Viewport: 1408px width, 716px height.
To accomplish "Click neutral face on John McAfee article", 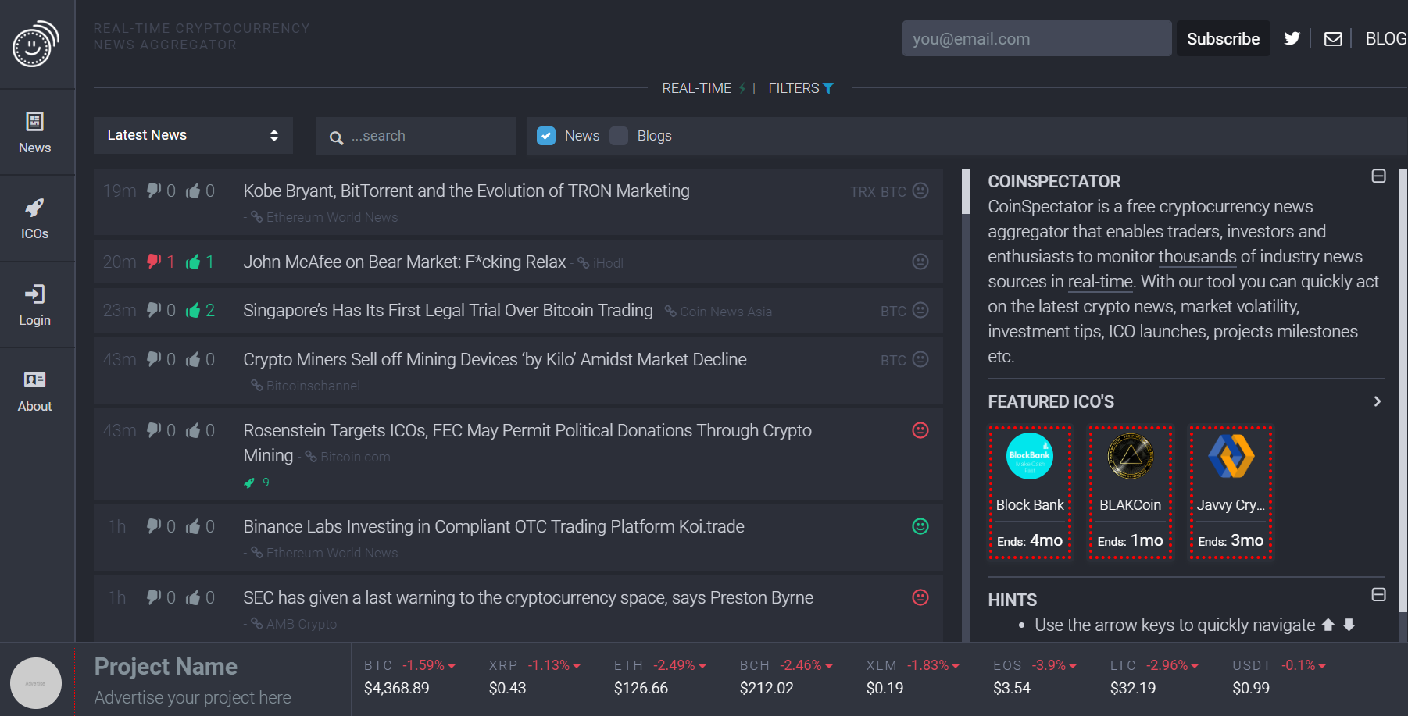I will click(920, 262).
